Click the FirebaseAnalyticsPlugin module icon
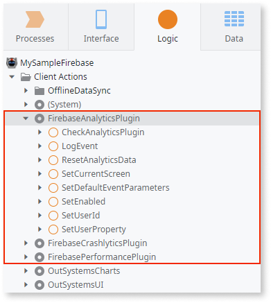 coord(40,119)
